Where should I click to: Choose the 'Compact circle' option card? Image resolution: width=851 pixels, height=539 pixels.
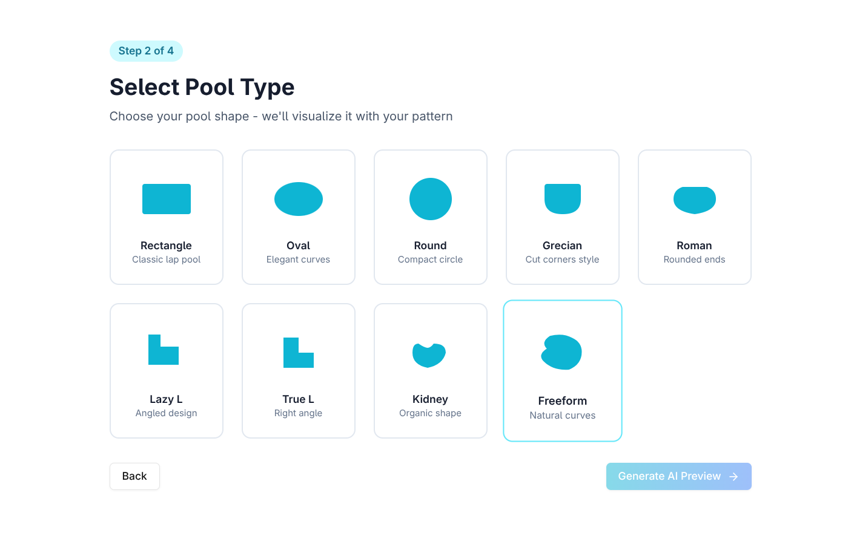(x=431, y=217)
